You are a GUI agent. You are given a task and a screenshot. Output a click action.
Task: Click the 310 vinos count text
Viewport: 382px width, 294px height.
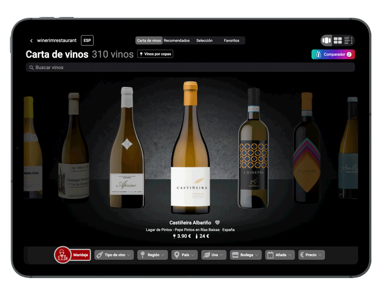112,54
